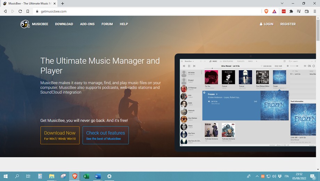320x181 pixels.
Task: Go back using the browser back arrow
Action: pos(5,11)
